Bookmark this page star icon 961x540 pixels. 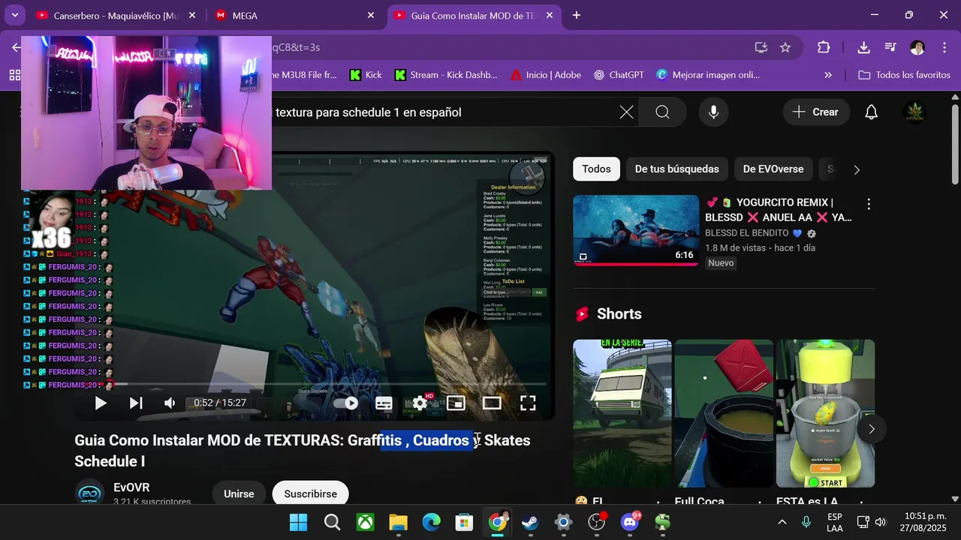tap(785, 47)
